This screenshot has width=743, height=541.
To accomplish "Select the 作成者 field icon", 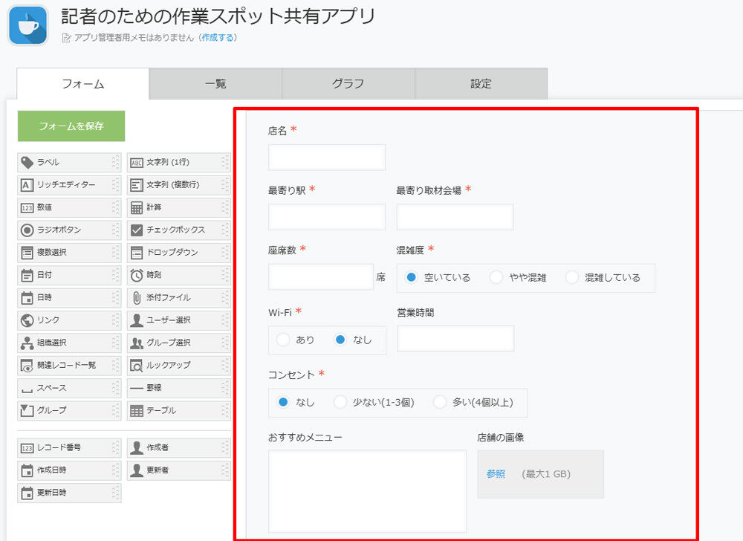I will click(x=137, y=447).
